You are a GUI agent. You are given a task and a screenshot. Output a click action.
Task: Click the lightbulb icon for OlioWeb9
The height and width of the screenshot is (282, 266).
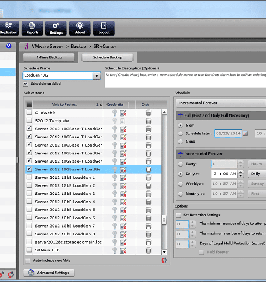(x=115, y=113)
